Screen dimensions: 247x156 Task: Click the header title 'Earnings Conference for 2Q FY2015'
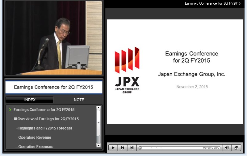pos(213,3)
